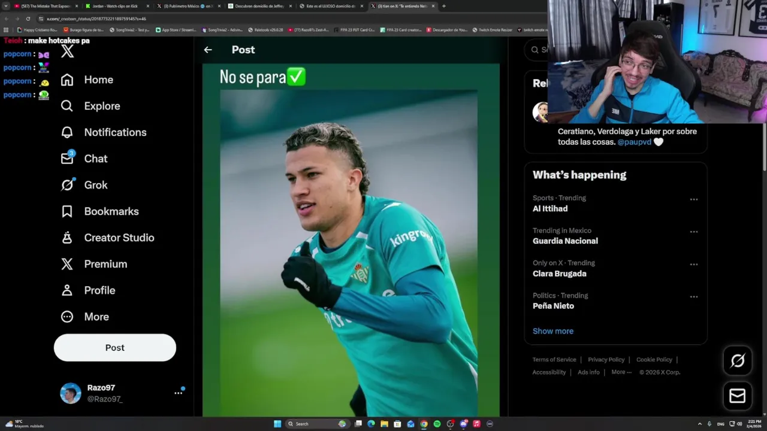This screenshot has height=431, width=767.
Task: Open Google Chrome from the taskbar
Action: pyautogui.click(x=424, y=424)
